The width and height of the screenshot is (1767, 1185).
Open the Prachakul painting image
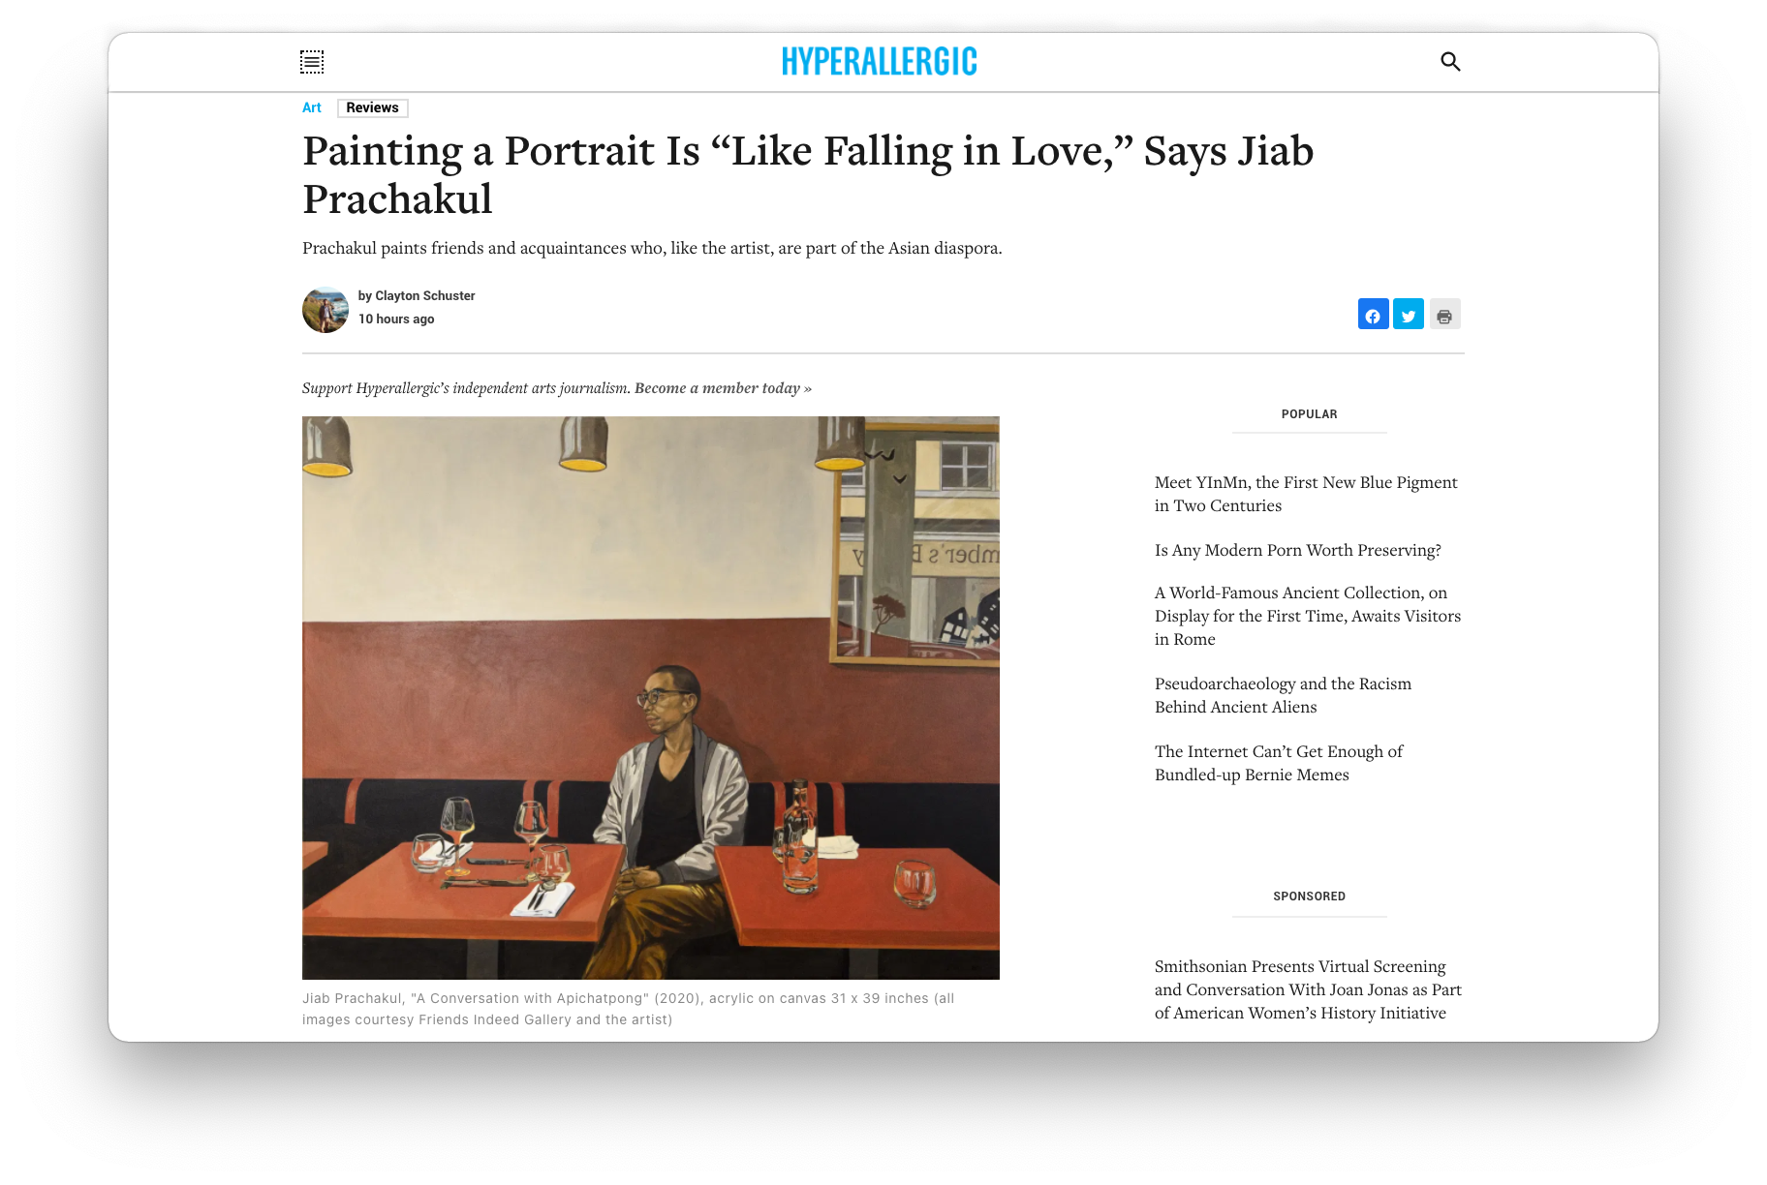click(651, 698)
